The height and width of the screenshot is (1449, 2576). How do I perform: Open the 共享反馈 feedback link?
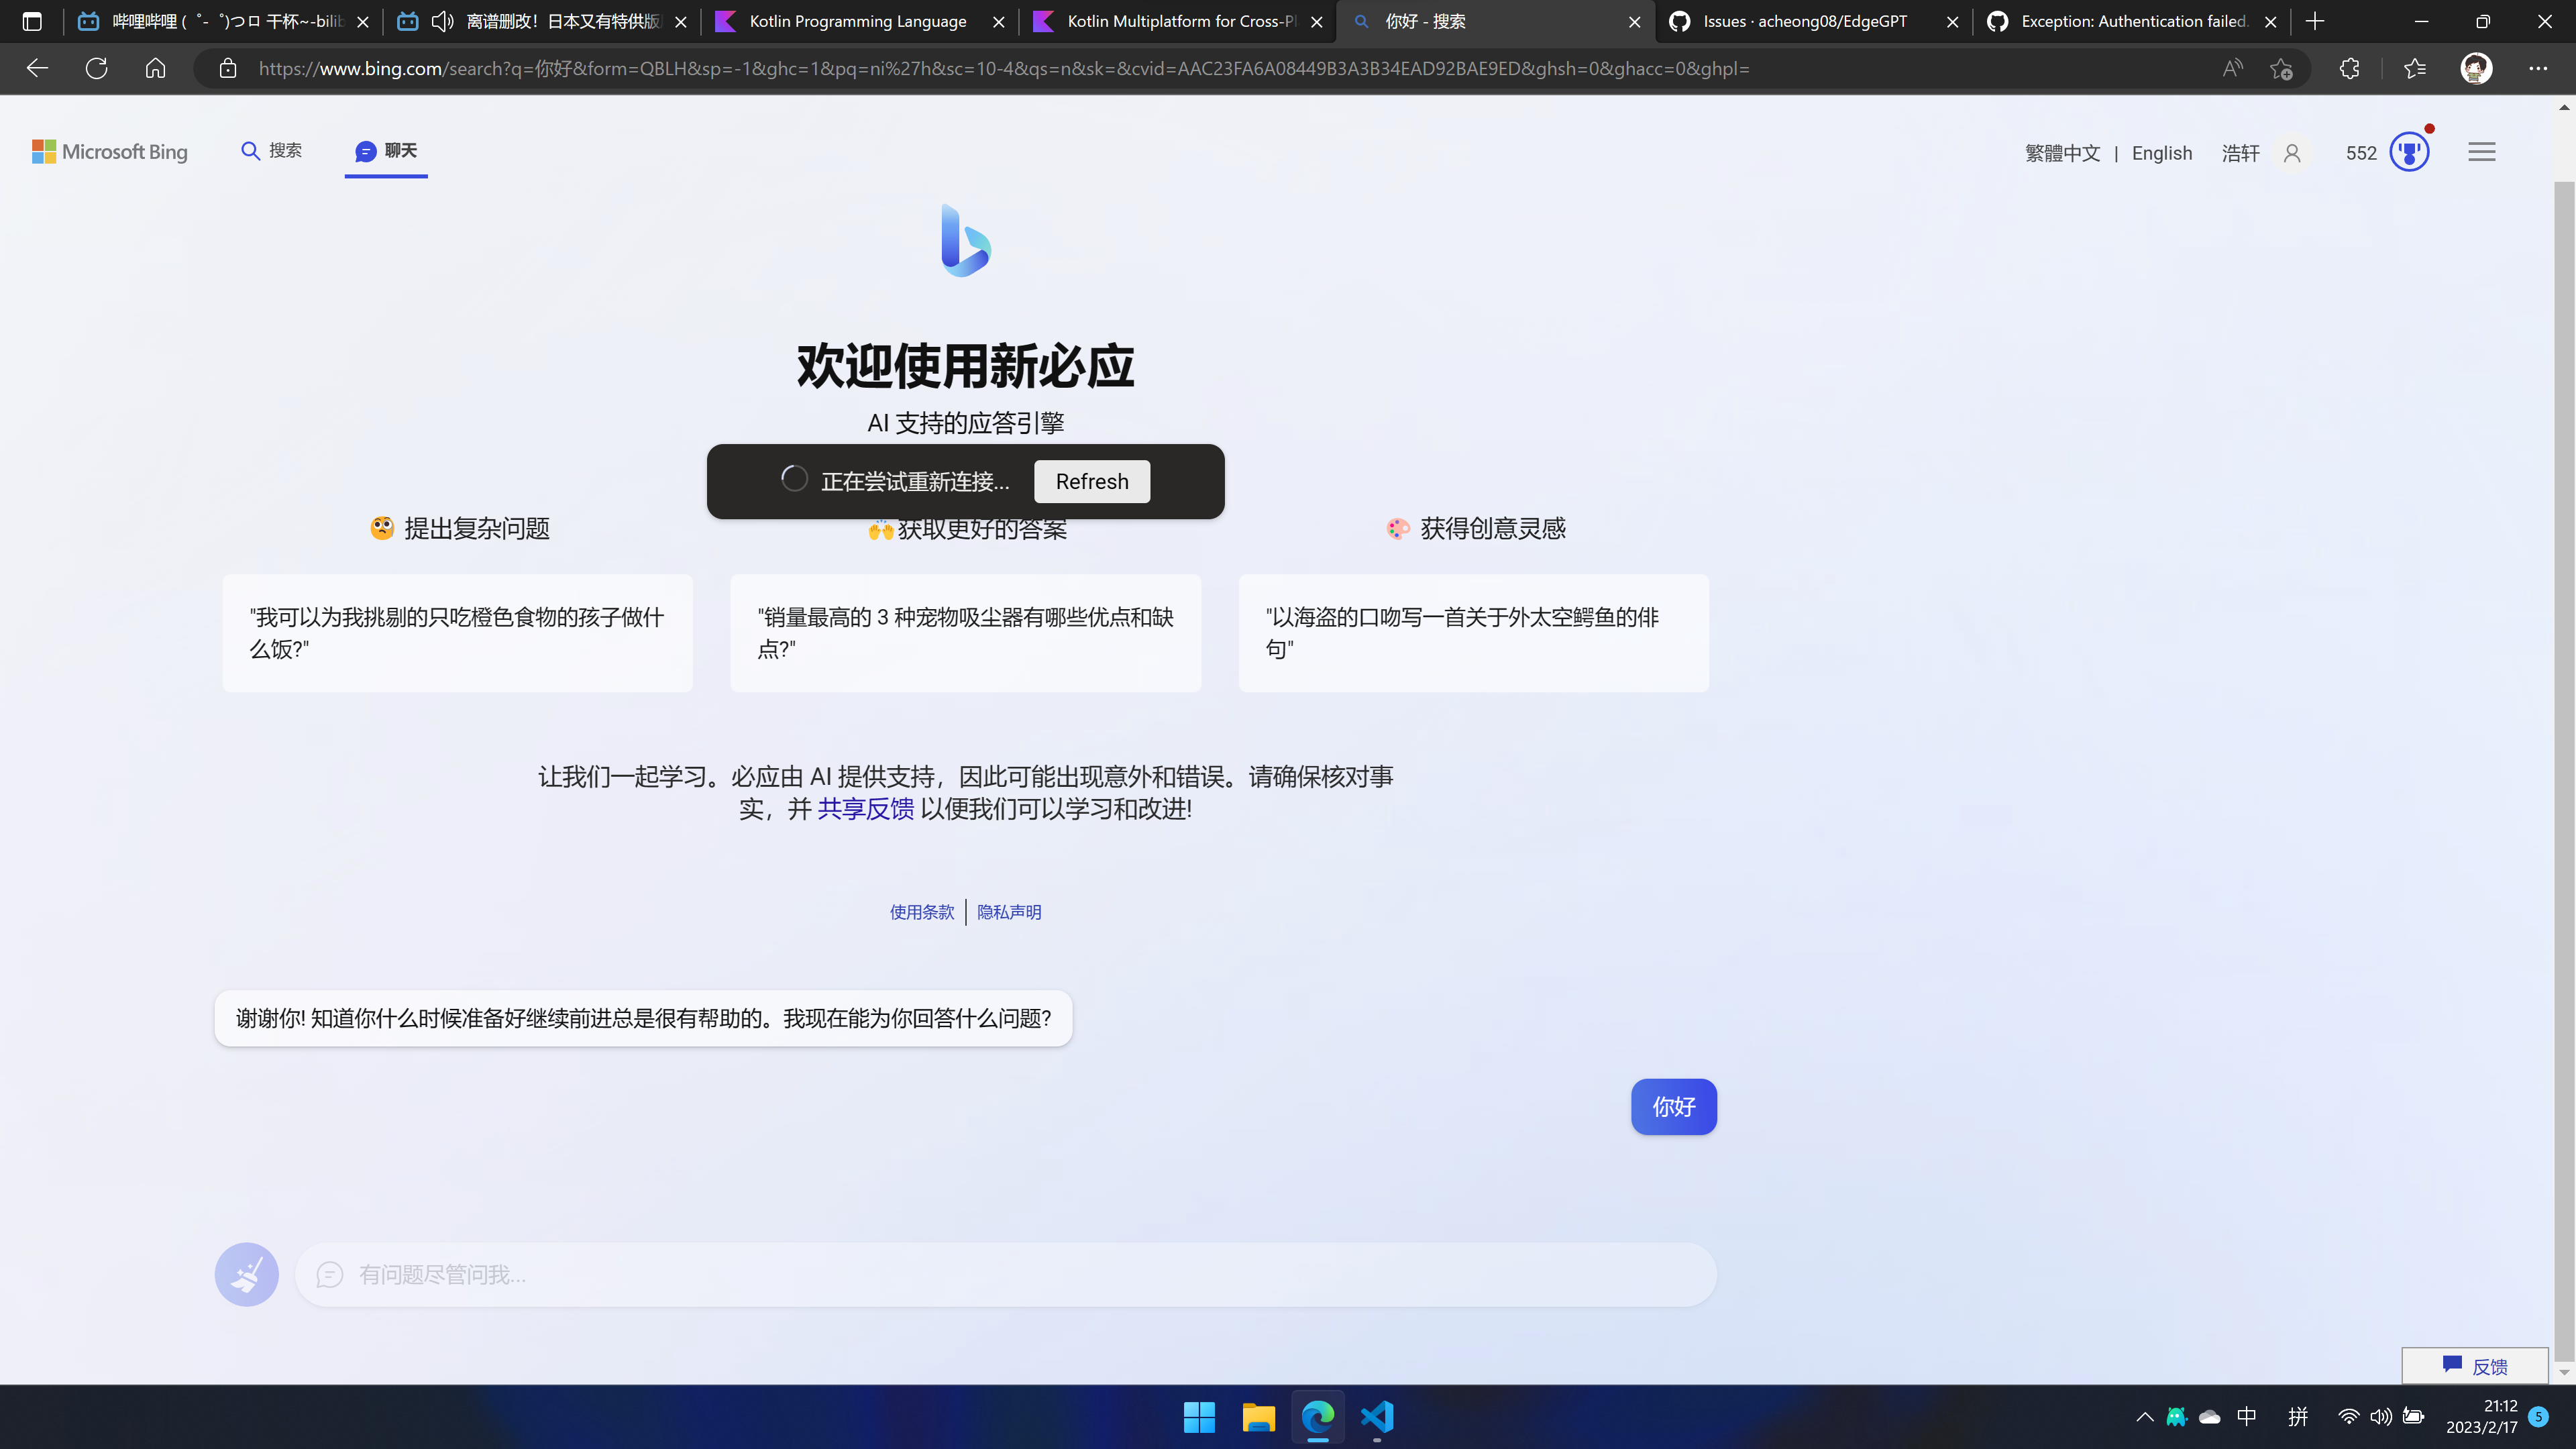pos(865,810)
